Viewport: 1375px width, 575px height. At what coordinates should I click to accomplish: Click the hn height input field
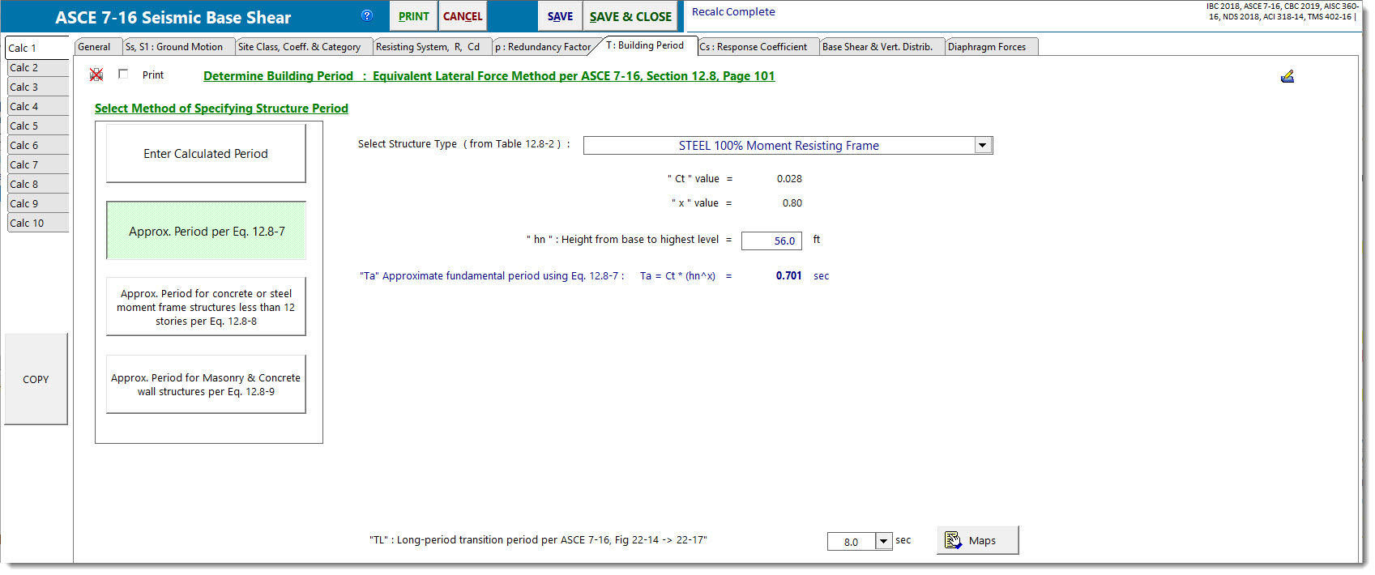[x=771, y=241]
